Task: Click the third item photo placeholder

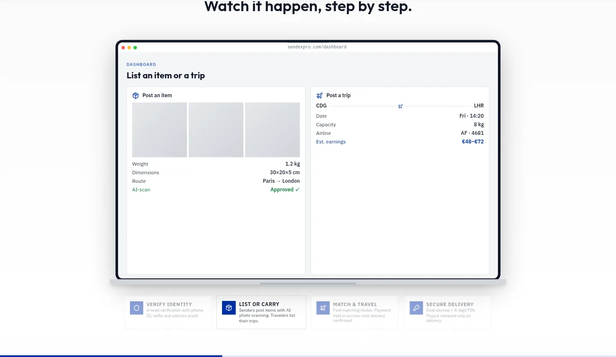Action: coord(272,130)
